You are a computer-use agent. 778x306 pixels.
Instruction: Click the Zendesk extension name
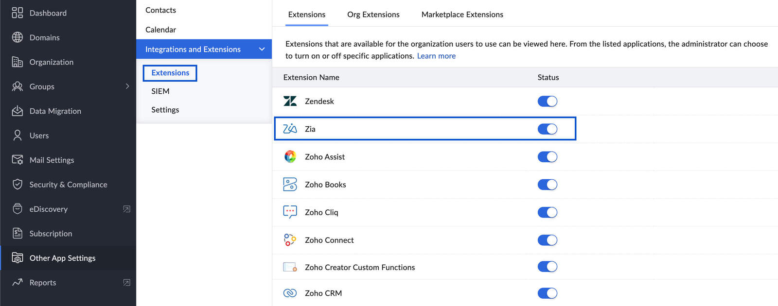pos(319,101)
